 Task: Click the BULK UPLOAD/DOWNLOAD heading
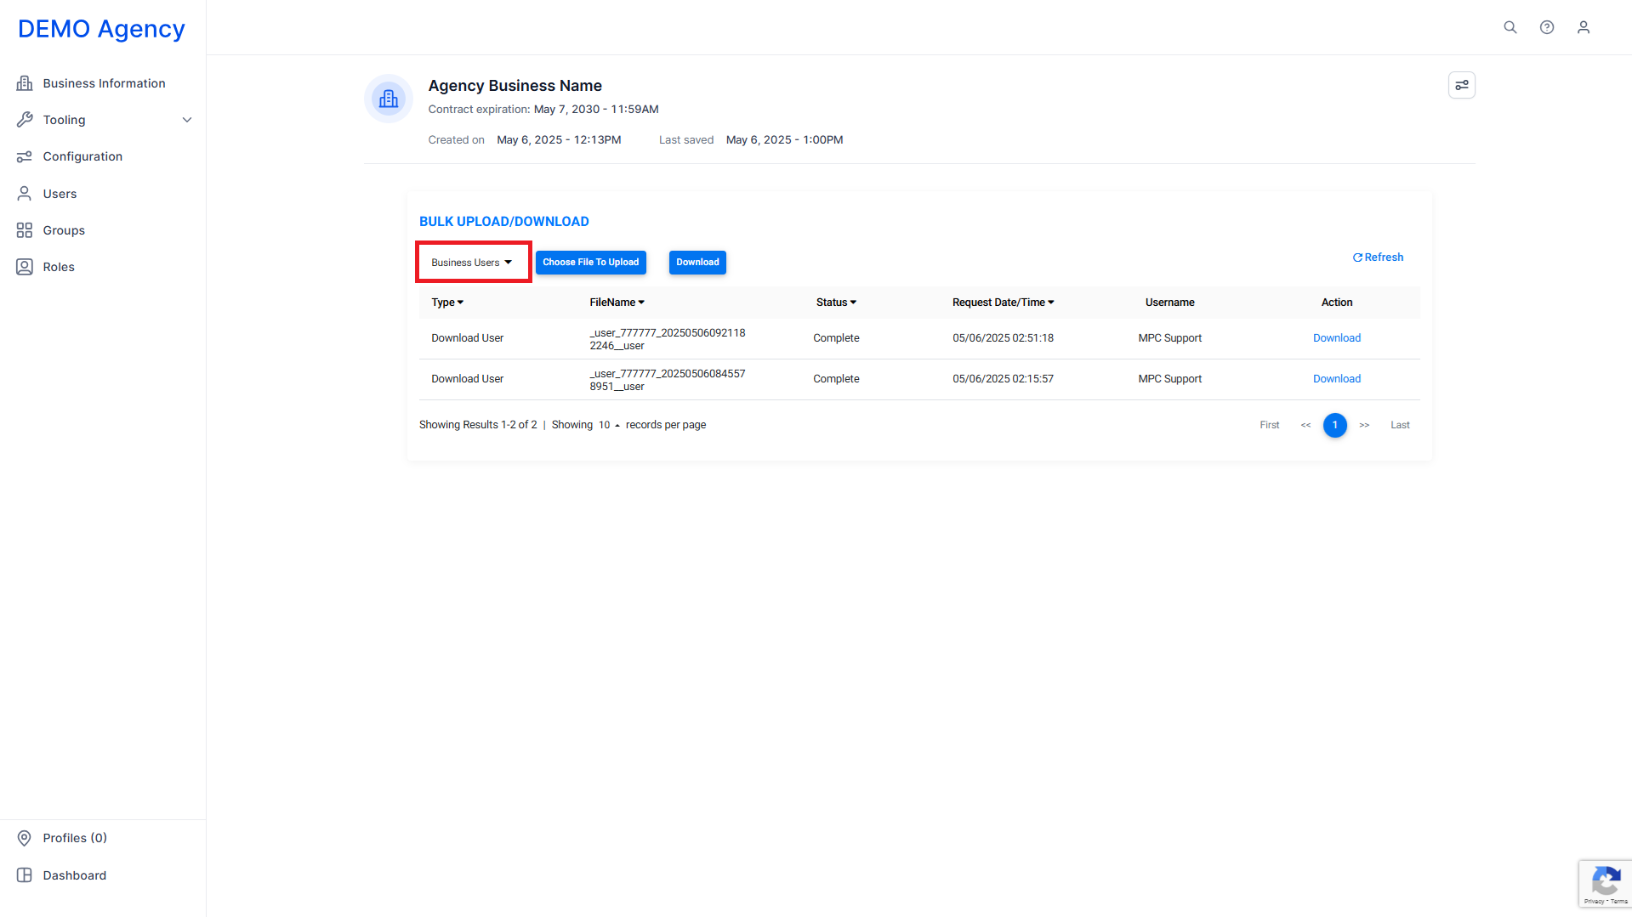(504, 222)
